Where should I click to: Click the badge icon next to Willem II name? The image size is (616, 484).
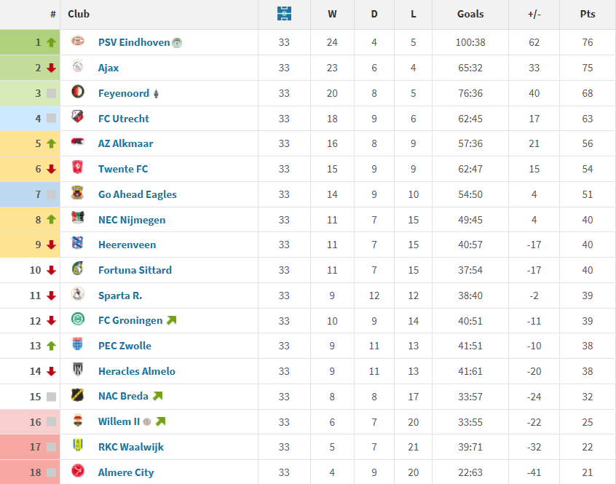(x=147, y=422)
